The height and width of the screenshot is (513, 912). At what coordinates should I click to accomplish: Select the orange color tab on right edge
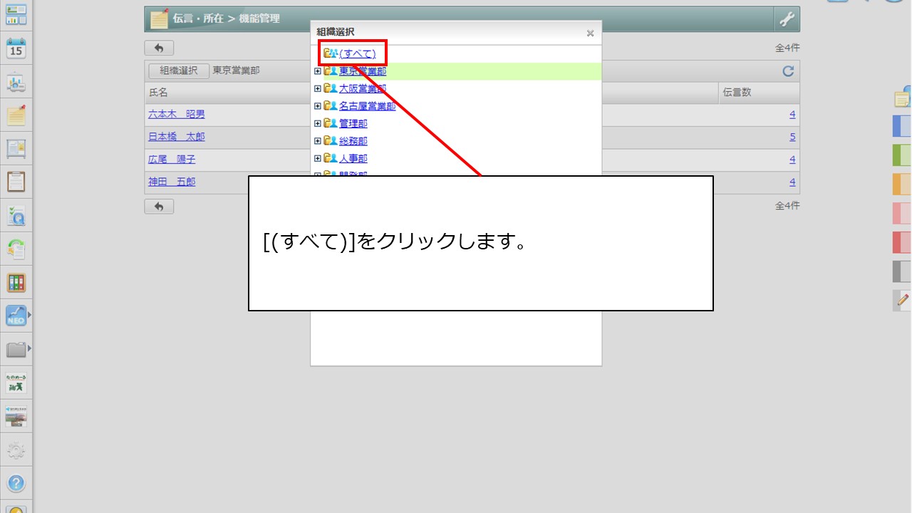902,184
